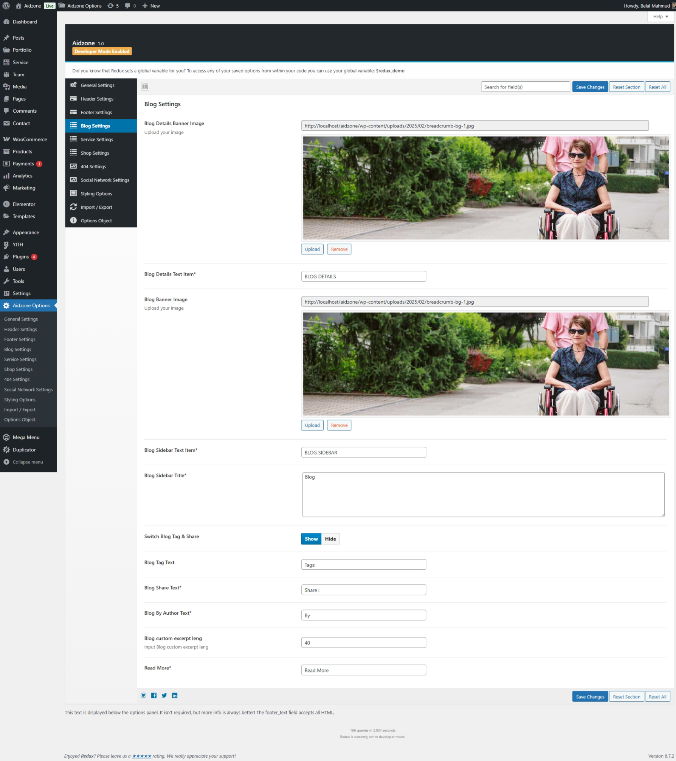Click the Blog Banner Image preview thumbnail
The height and width of the screenshot is (761, 676).
tap(485, 364)
